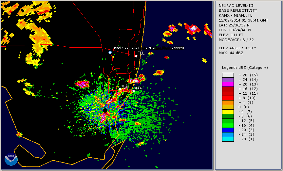Screen dimensions: 283x171
Task: Click the NEXRAD LEVEL-III title text
Action: tap(236, 6)
